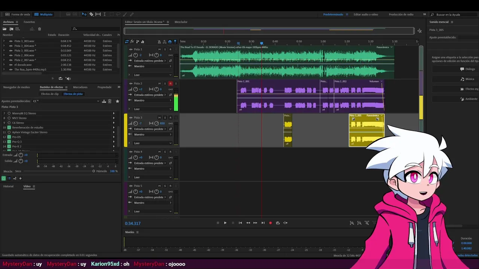Open the Navegador de medios tab

click(x=16, y=87)
